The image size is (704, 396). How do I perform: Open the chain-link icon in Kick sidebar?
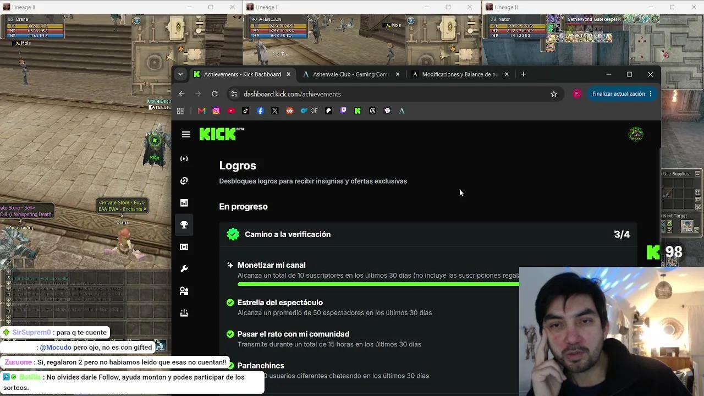(x=184, y=181)
